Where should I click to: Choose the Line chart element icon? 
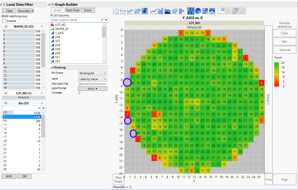[x=153, y=11]
